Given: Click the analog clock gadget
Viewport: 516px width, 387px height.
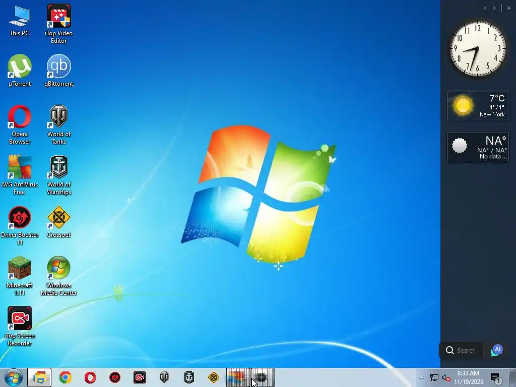Looking at the screenshot, I should (478, 49).
